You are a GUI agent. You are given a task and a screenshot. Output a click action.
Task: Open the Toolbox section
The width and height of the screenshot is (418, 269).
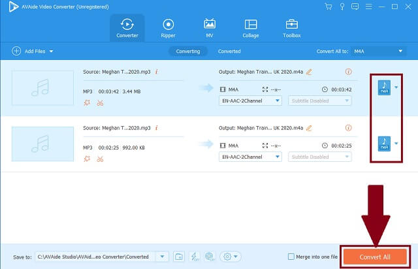292,28
